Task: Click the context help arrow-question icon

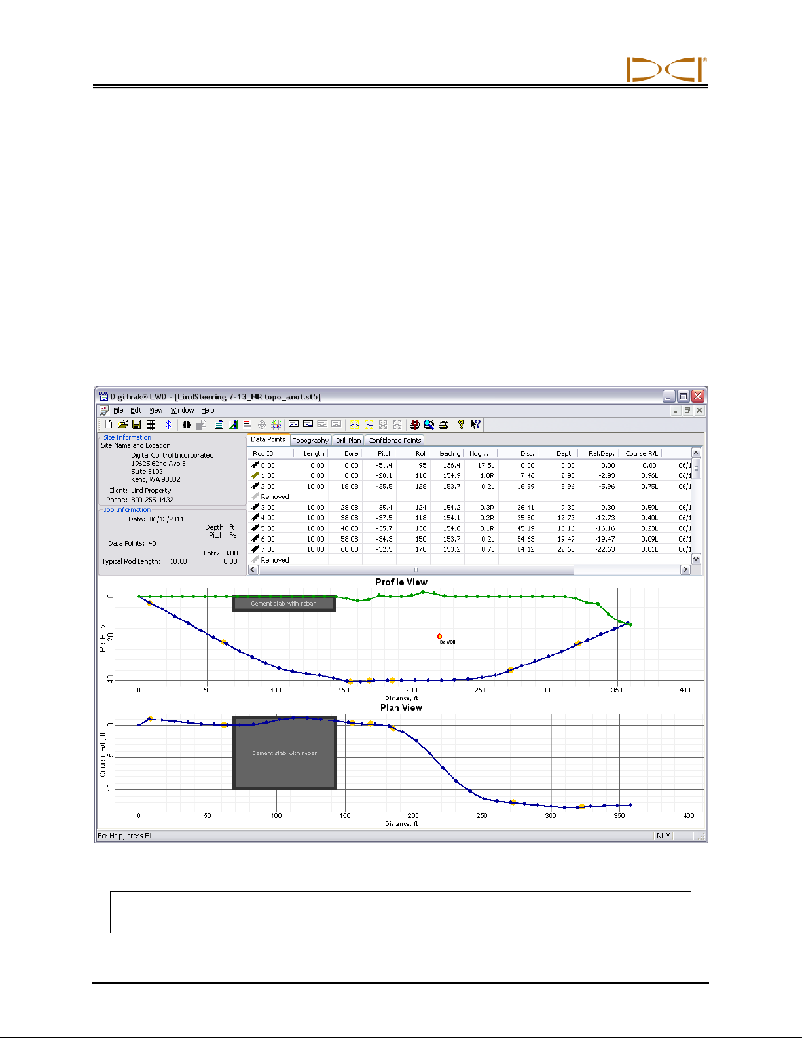Action: (x=476, y=424)
